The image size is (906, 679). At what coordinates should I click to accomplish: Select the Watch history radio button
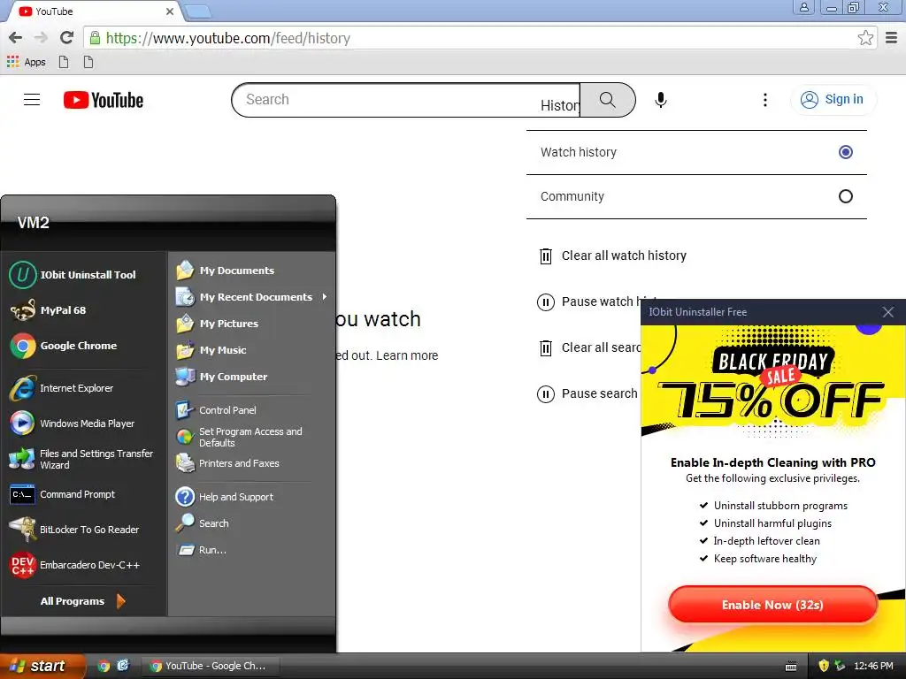[845, 152]
